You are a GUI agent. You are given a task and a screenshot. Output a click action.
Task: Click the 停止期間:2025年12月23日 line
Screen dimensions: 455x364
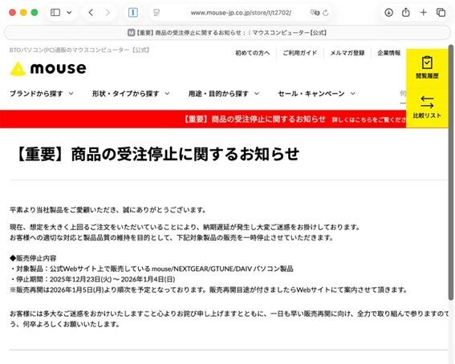point(92,279)
